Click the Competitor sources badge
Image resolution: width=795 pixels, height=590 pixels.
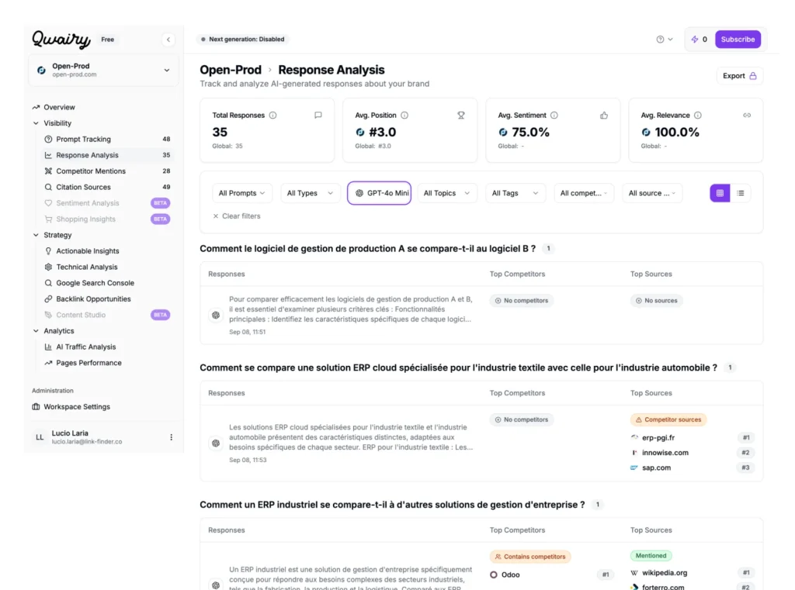[x=668, y=419]
